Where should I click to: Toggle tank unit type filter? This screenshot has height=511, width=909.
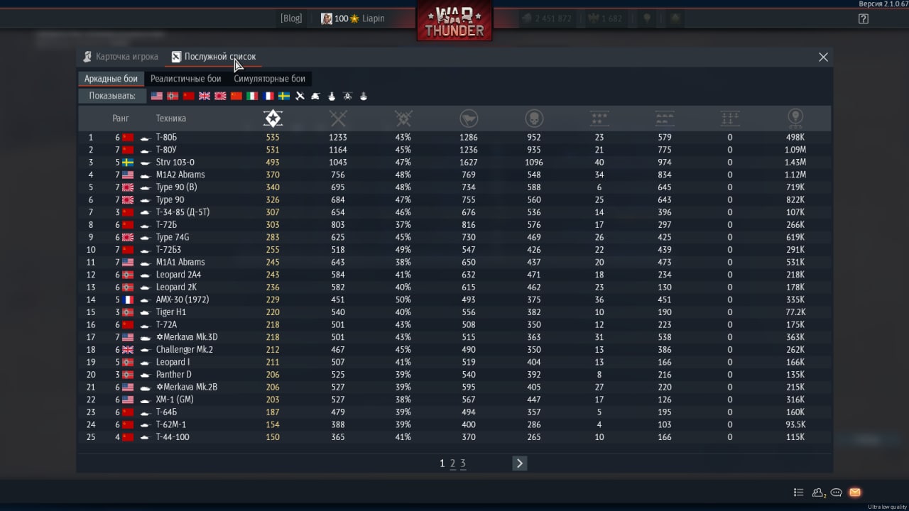click(x=315, y=96)
